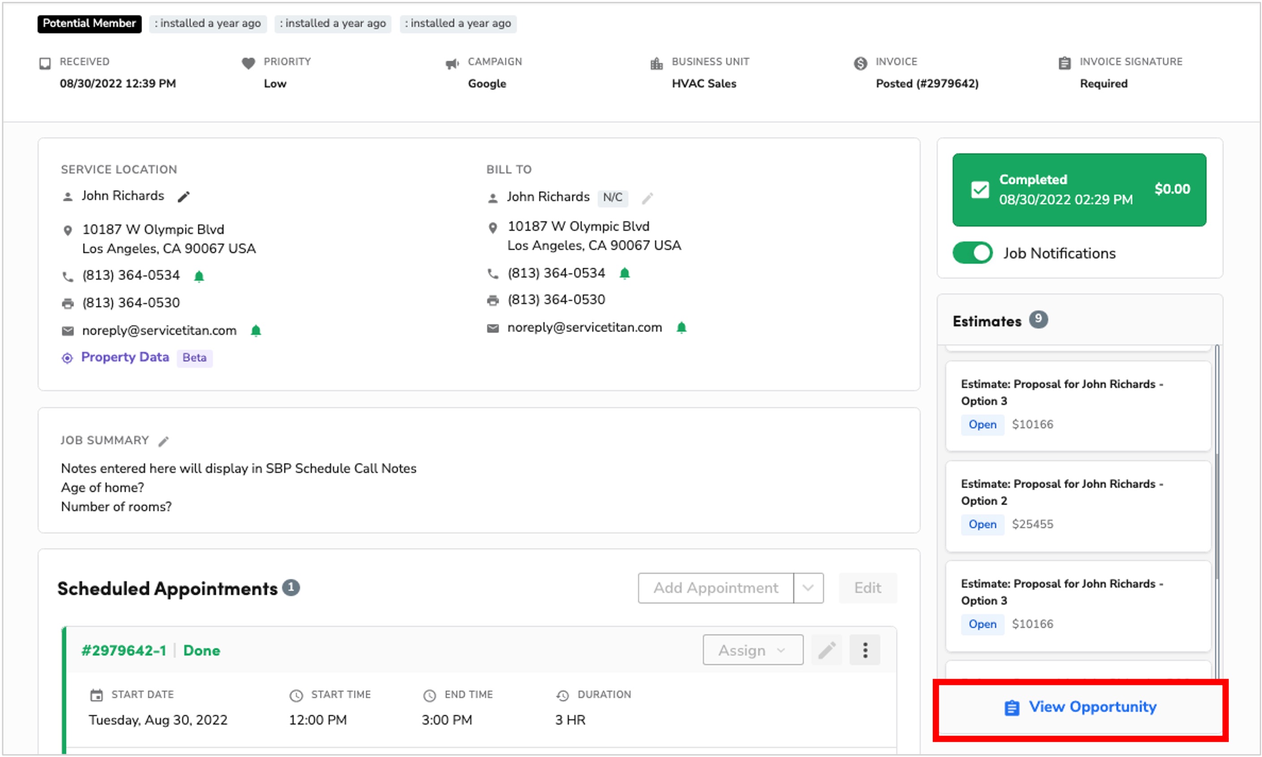Screen dimensions: 1262x757
Task: Edit appointment #2979642-1 with pencil icon
Action: point(827,650)
